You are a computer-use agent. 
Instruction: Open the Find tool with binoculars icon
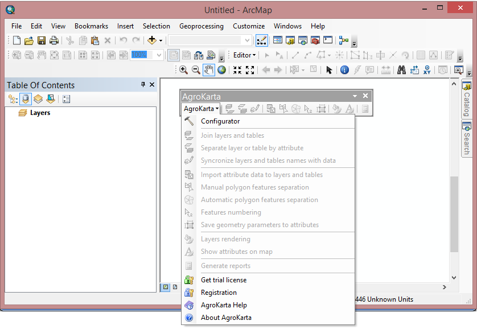click(x=401, y=70)
